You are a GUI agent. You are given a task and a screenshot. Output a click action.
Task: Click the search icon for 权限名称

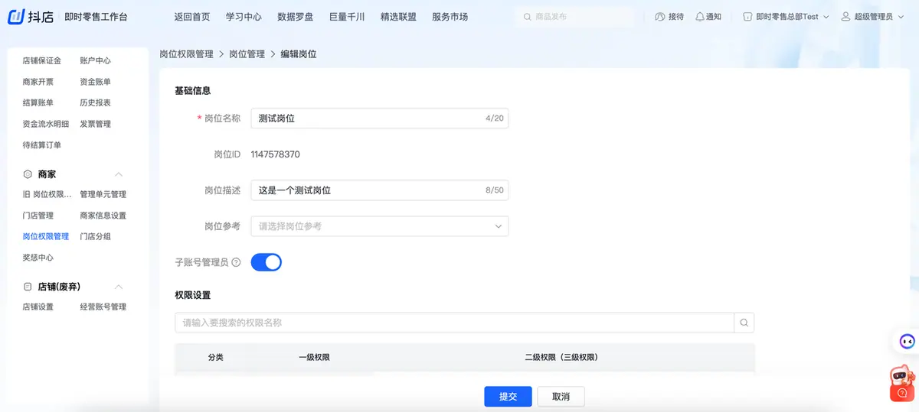(744, 323)
